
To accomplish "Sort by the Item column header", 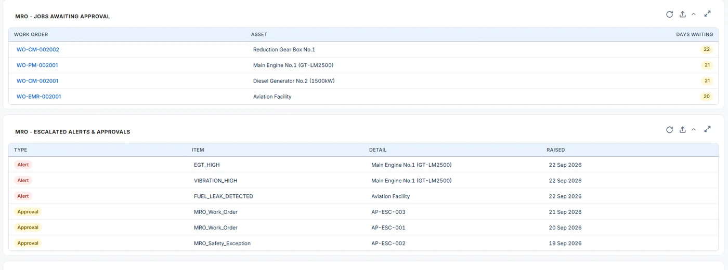I will click(x=198, y=150).
